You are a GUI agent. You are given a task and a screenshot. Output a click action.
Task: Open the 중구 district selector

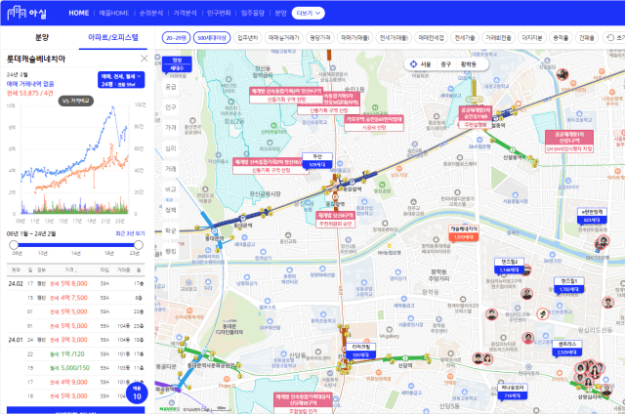(445, 64)
